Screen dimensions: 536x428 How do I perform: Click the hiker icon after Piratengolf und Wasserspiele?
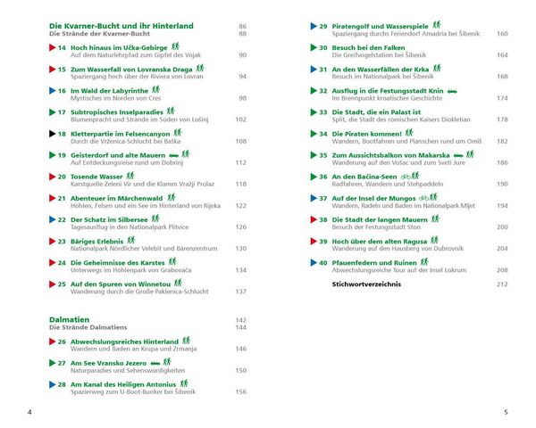point(437,25)
